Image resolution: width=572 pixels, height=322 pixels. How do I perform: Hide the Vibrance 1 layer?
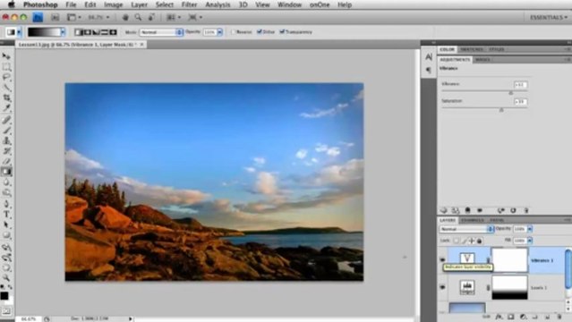point(442,259)
